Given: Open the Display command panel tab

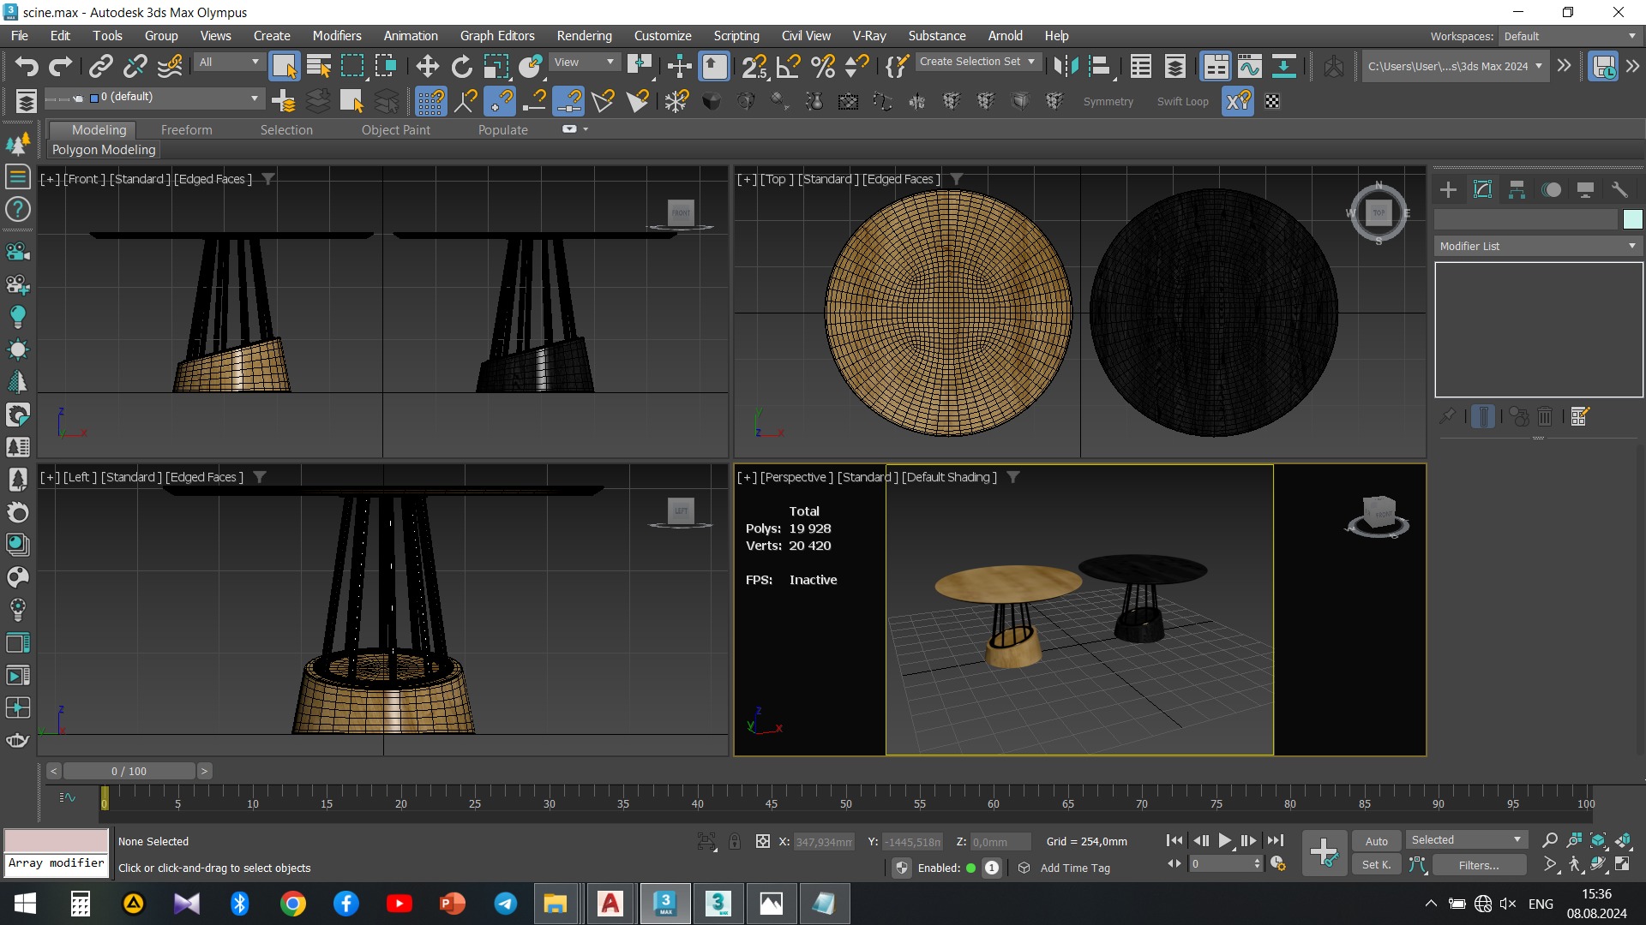Looking at the screenshot, I should pos(1585,189).
